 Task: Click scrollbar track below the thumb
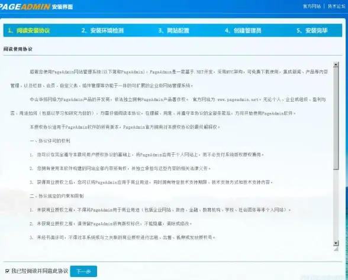(336, 205)
